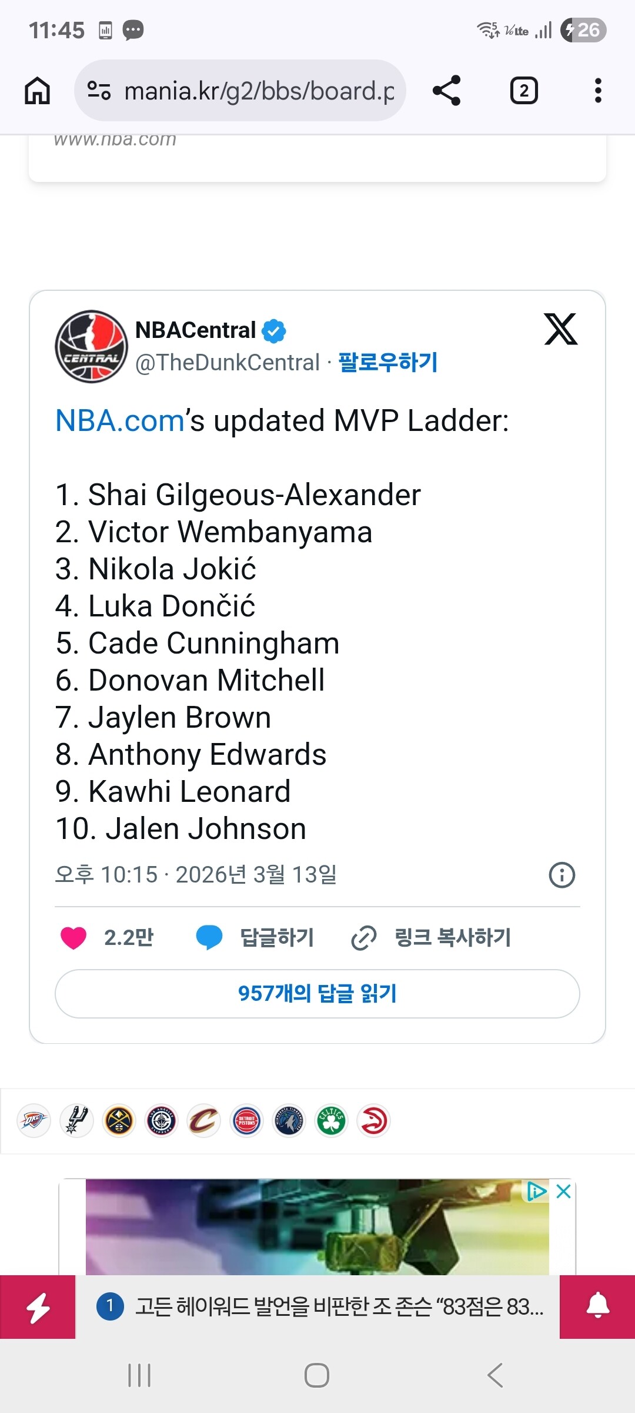Like the tweet with heart icon

73,938
